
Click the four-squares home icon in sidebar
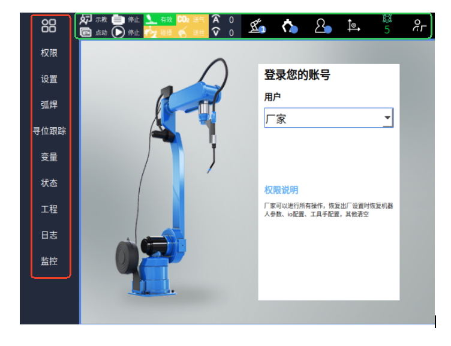[x=49, y=26]
